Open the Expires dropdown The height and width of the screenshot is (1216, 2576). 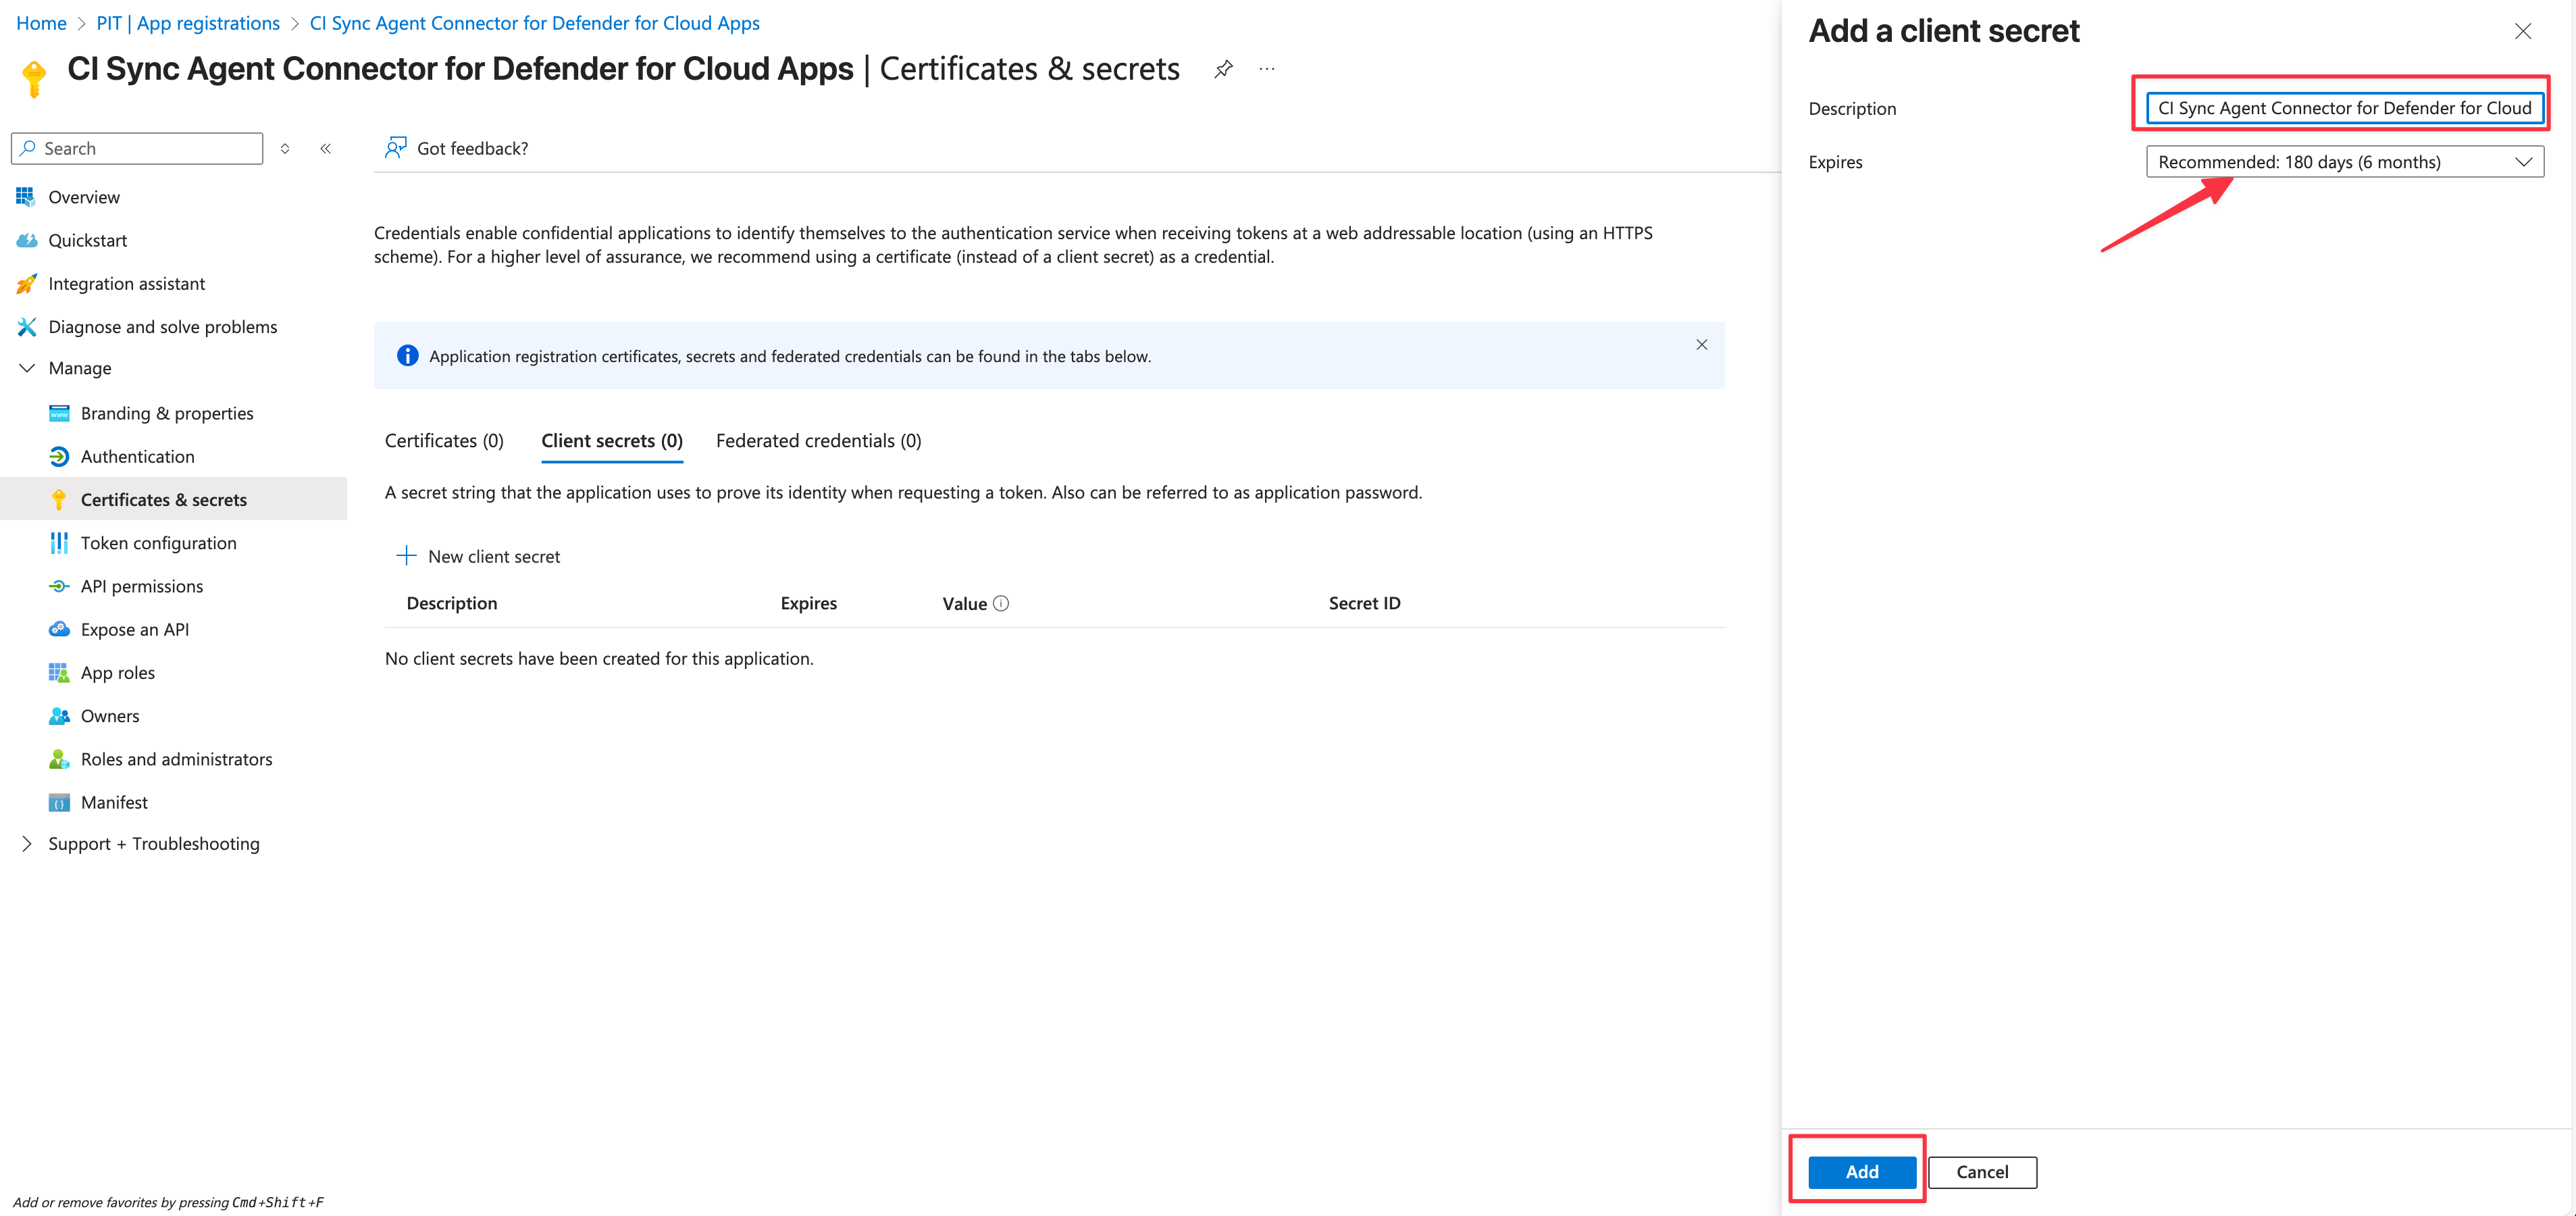2344,162
